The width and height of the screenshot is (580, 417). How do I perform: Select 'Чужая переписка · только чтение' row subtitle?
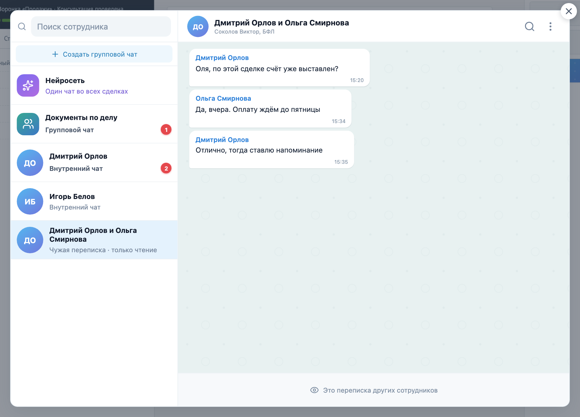(x=103, y=250)
